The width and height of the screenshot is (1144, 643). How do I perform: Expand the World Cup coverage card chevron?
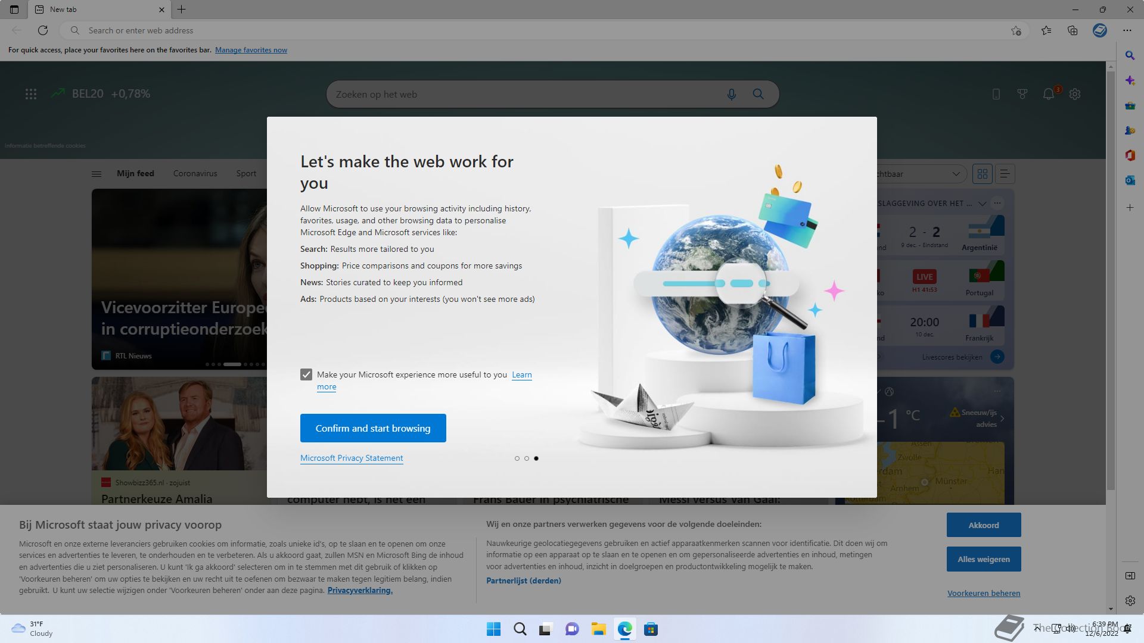982,204
